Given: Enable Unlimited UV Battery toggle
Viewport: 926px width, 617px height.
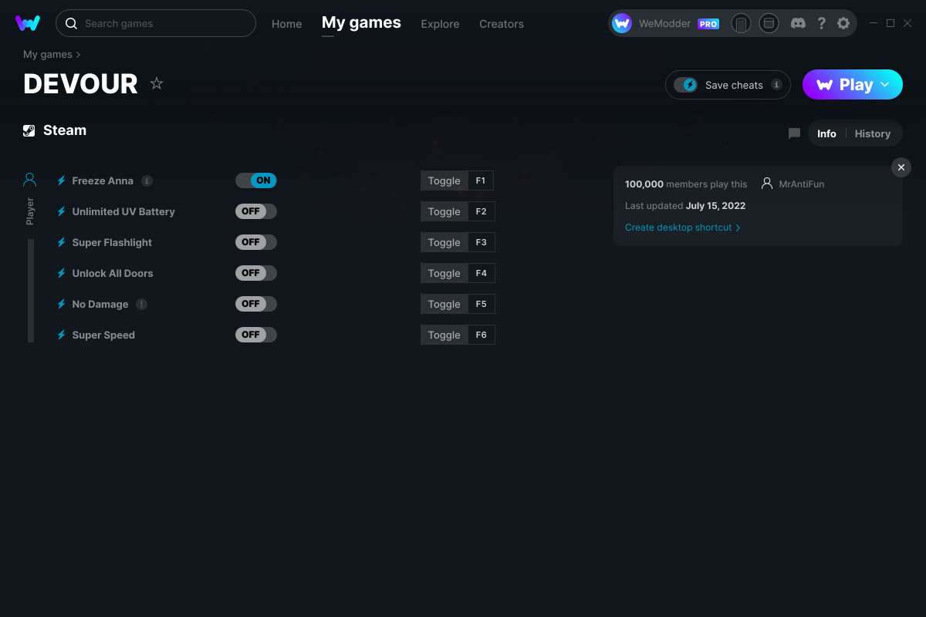Looking at the screenshot, I should (256, 211).
